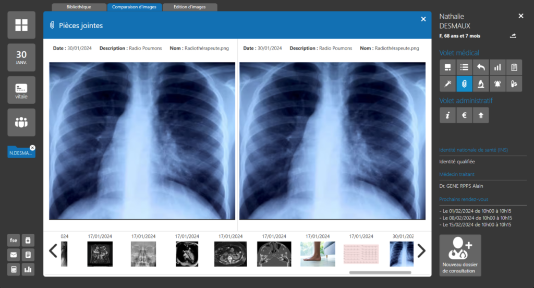Open the 30 Janv. calendar button

[x=21, y=57]
